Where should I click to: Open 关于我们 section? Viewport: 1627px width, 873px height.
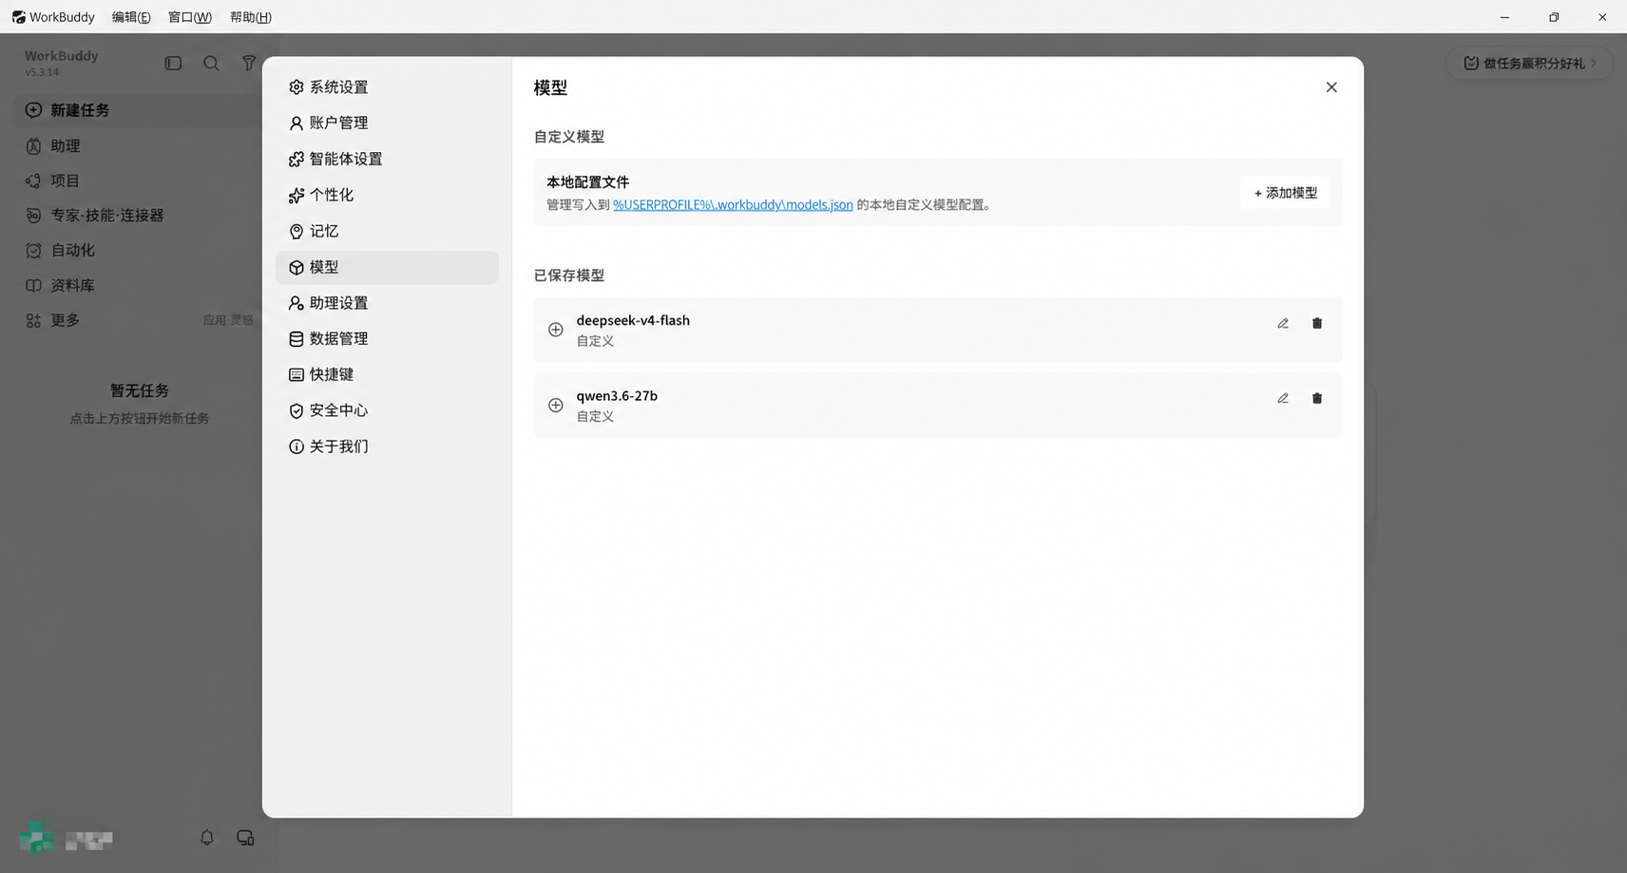387,446
